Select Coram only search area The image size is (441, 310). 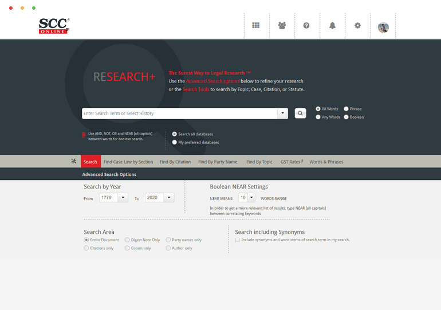click(127, 248)
